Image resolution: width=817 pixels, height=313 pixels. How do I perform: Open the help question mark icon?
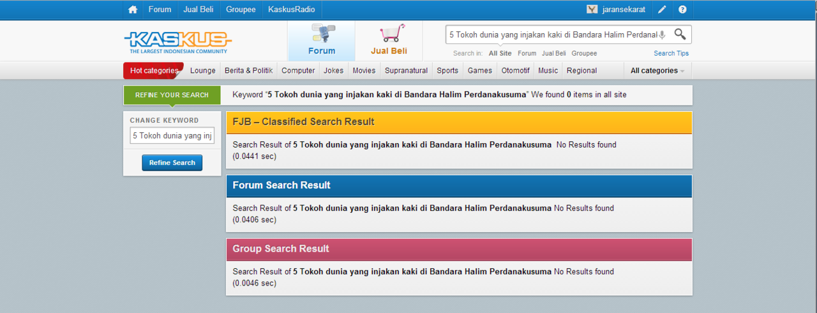pos(682,10)
